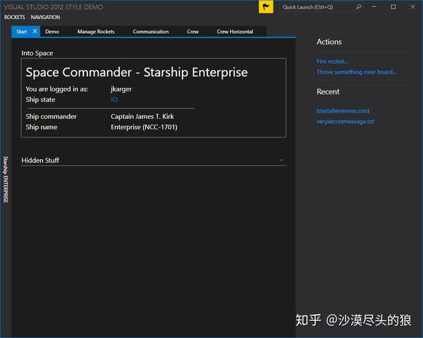This screenshot has height=338, width=423.
Task: Open the Starship ENTERPRISE side panel tab
Action: click(6, 180)
